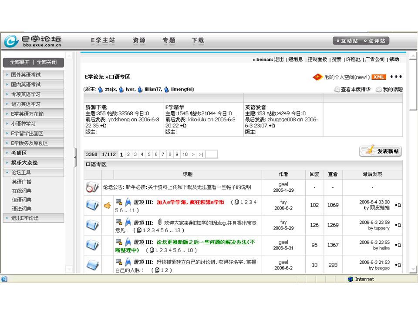Image resolution: width=418 pixels, height=313 pixels.
Task: Click 发表新帖 button
Action: pos(381,151)
